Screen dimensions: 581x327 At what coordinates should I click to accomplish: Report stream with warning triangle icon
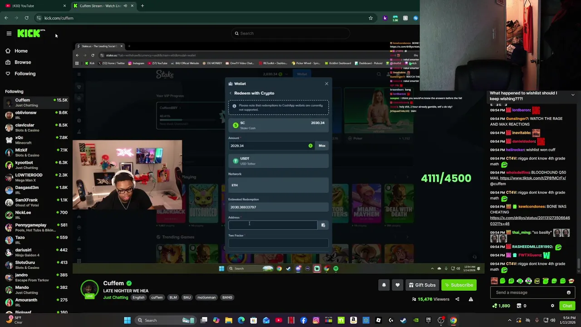[471, 299]
